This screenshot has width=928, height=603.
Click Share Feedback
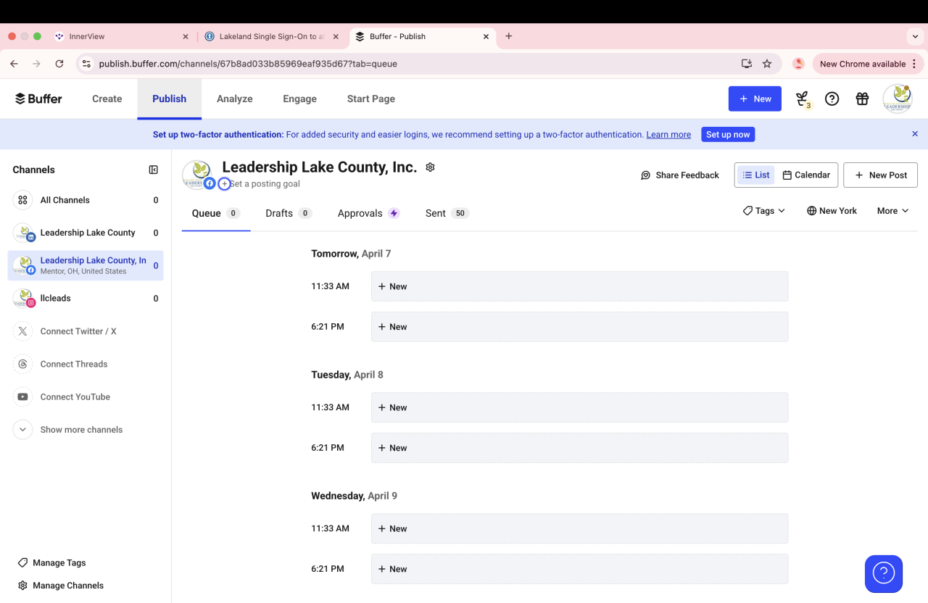[x=680, y=175]
